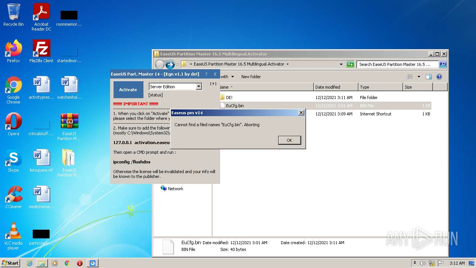Open the Server Edition dropdown
This screenshot has height=268, width=476.
click(x=199, y=87)
